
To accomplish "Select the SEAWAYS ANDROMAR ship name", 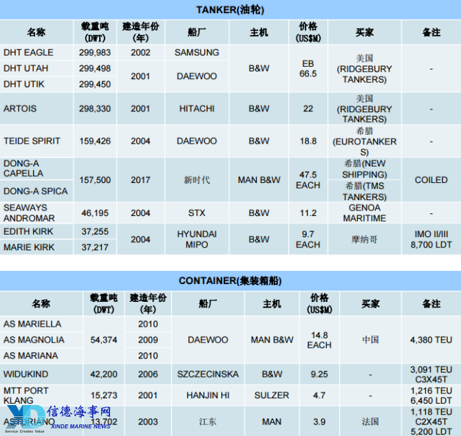I will (x=29, y=213).
